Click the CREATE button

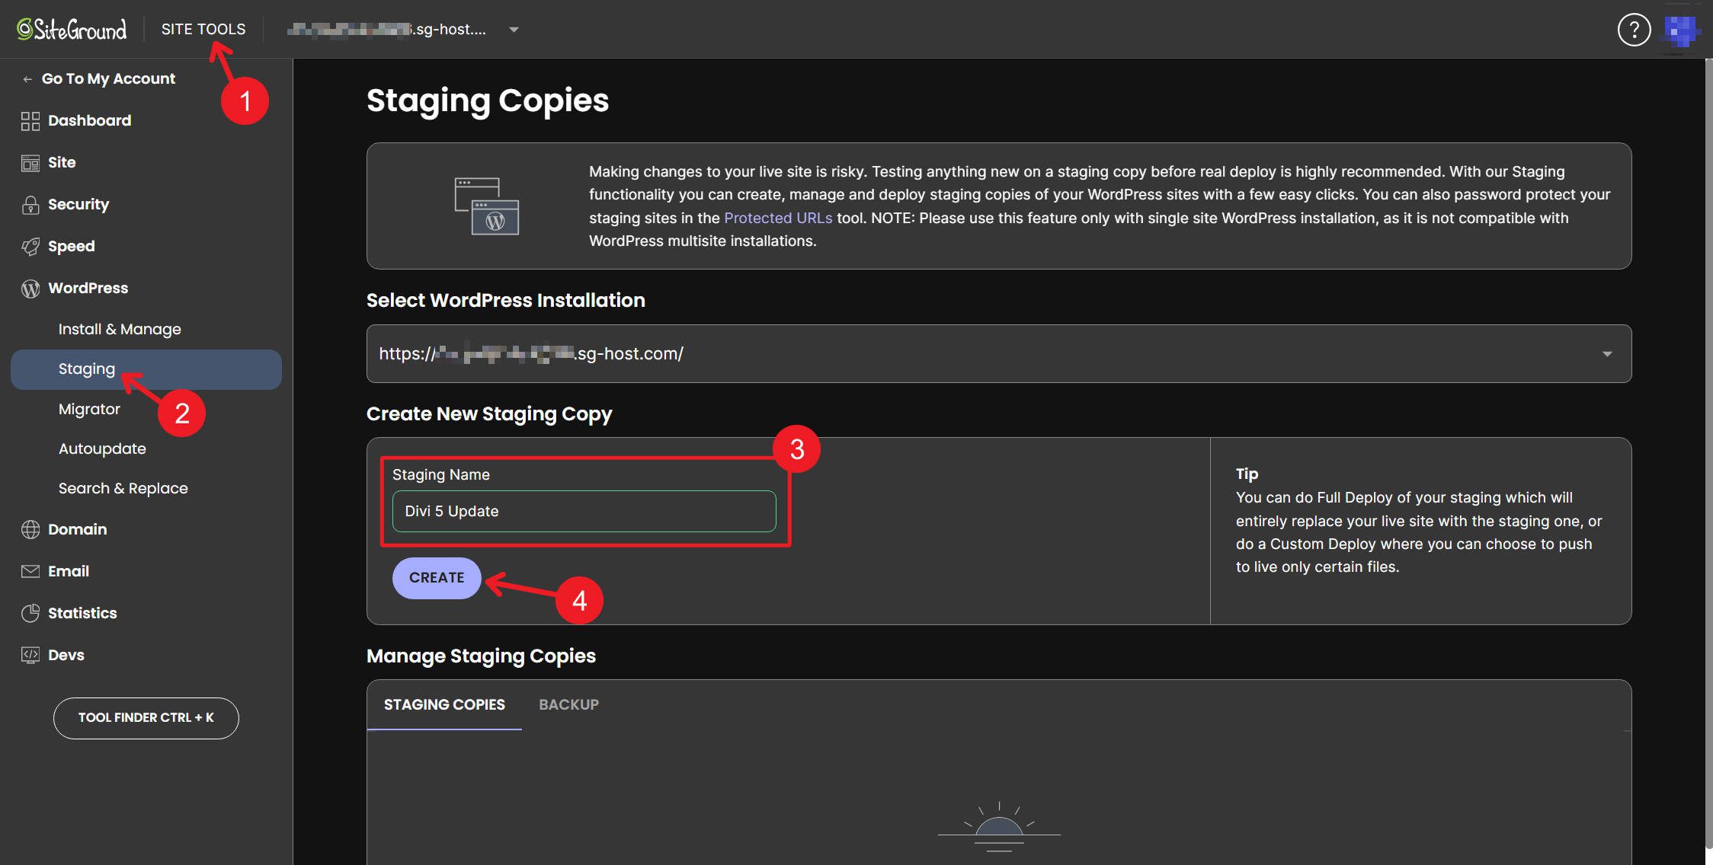[436, 578]
